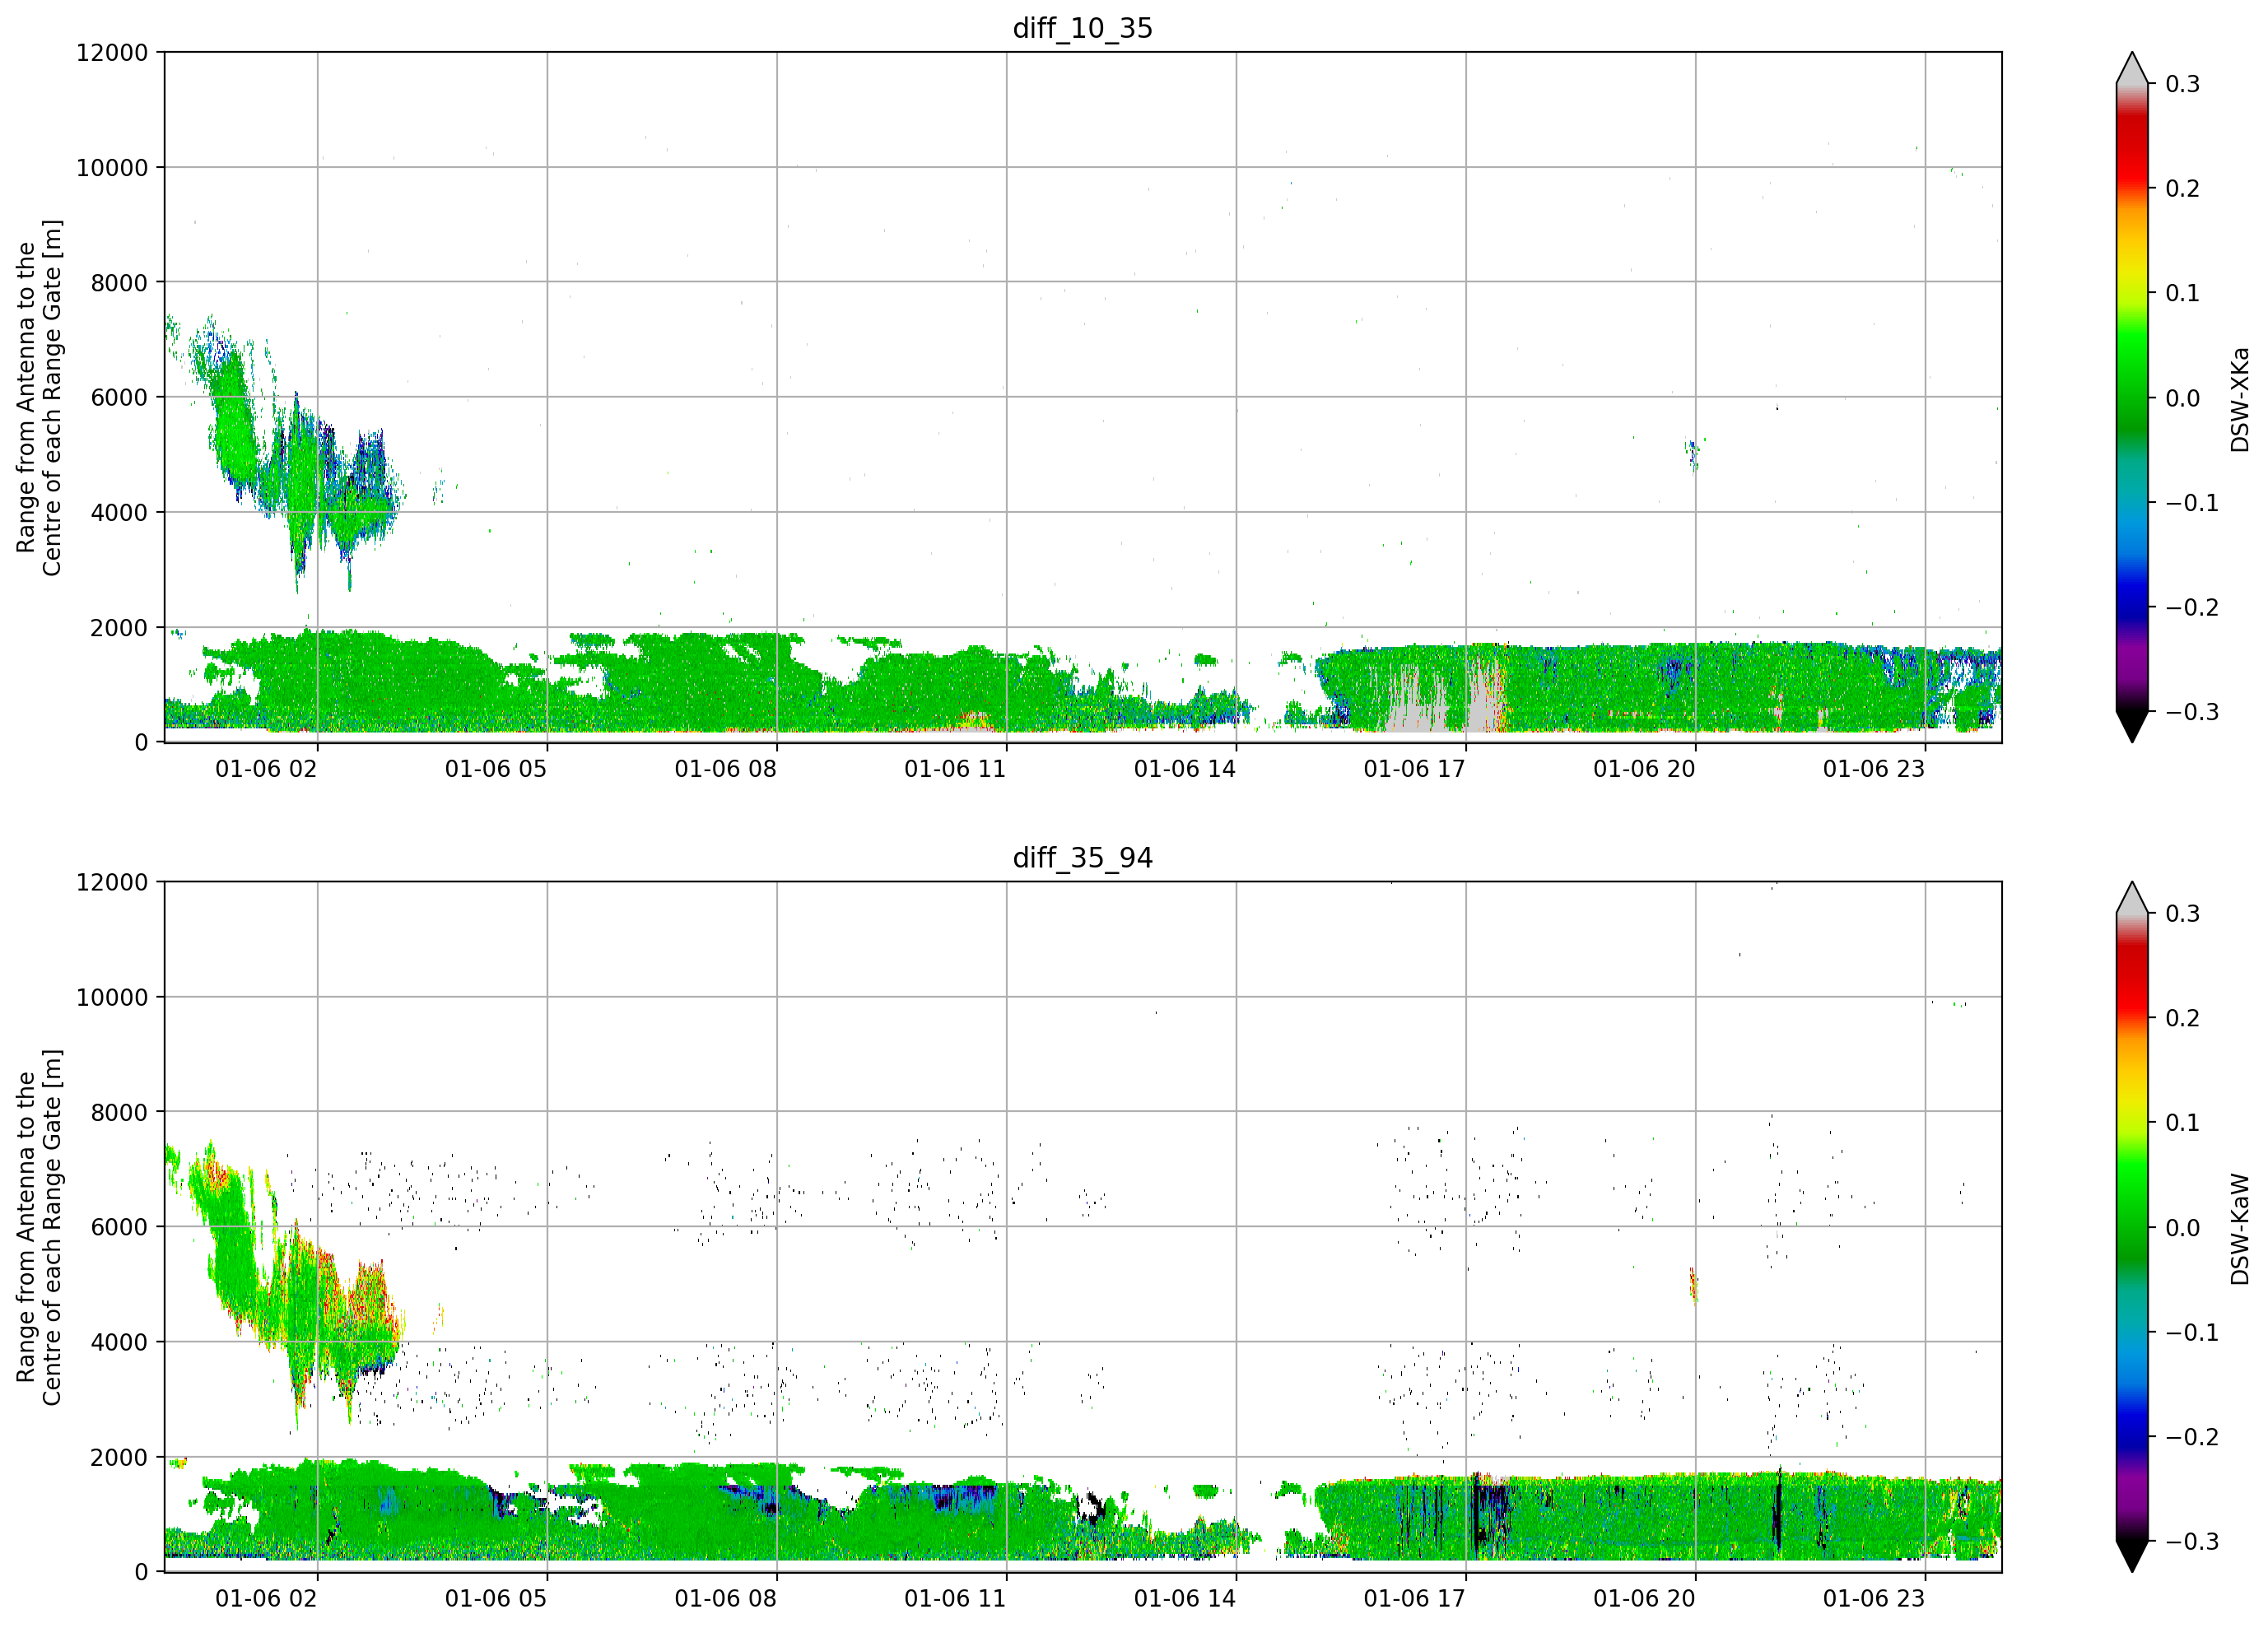The image size is (2268, 1628).
Task: Click the "6000" y-tick of the diff_10_35 plot
Action: click(119, 398)
